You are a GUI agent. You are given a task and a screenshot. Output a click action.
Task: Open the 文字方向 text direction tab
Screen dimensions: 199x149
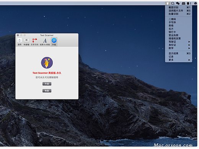pyautogui.click(x=34, y=42)
